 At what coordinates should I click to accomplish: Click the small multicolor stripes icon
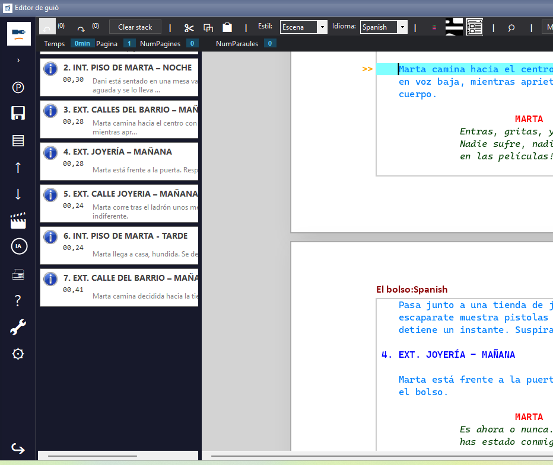(434, 27)
